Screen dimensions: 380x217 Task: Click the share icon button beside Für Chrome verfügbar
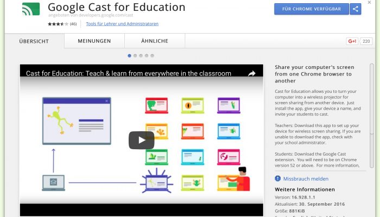(355, 9)
